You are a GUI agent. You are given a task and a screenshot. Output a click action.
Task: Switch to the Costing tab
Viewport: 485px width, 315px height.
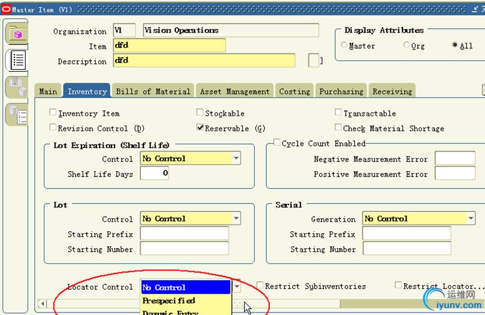click(295, 91)
